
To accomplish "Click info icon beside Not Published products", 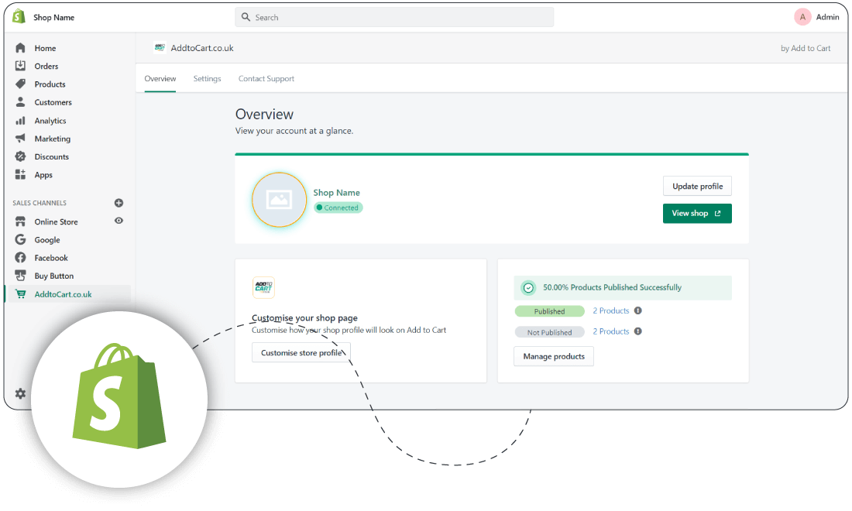I will point(638,331).
